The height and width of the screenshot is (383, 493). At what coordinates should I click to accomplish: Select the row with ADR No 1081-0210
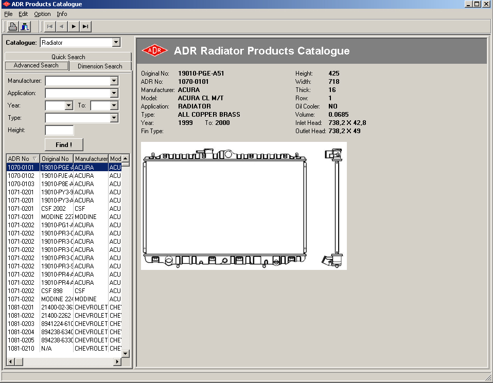(x=64, y=349)
